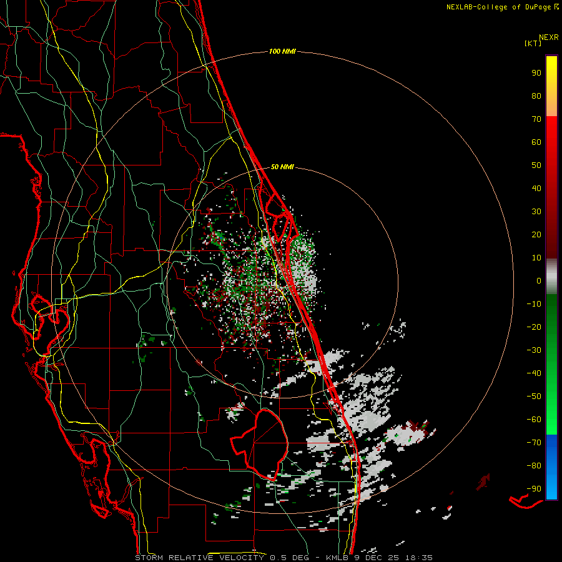Screen dimensions: 562x562
Task: Click the -60 value on the velocity scale
Action: 534,420
